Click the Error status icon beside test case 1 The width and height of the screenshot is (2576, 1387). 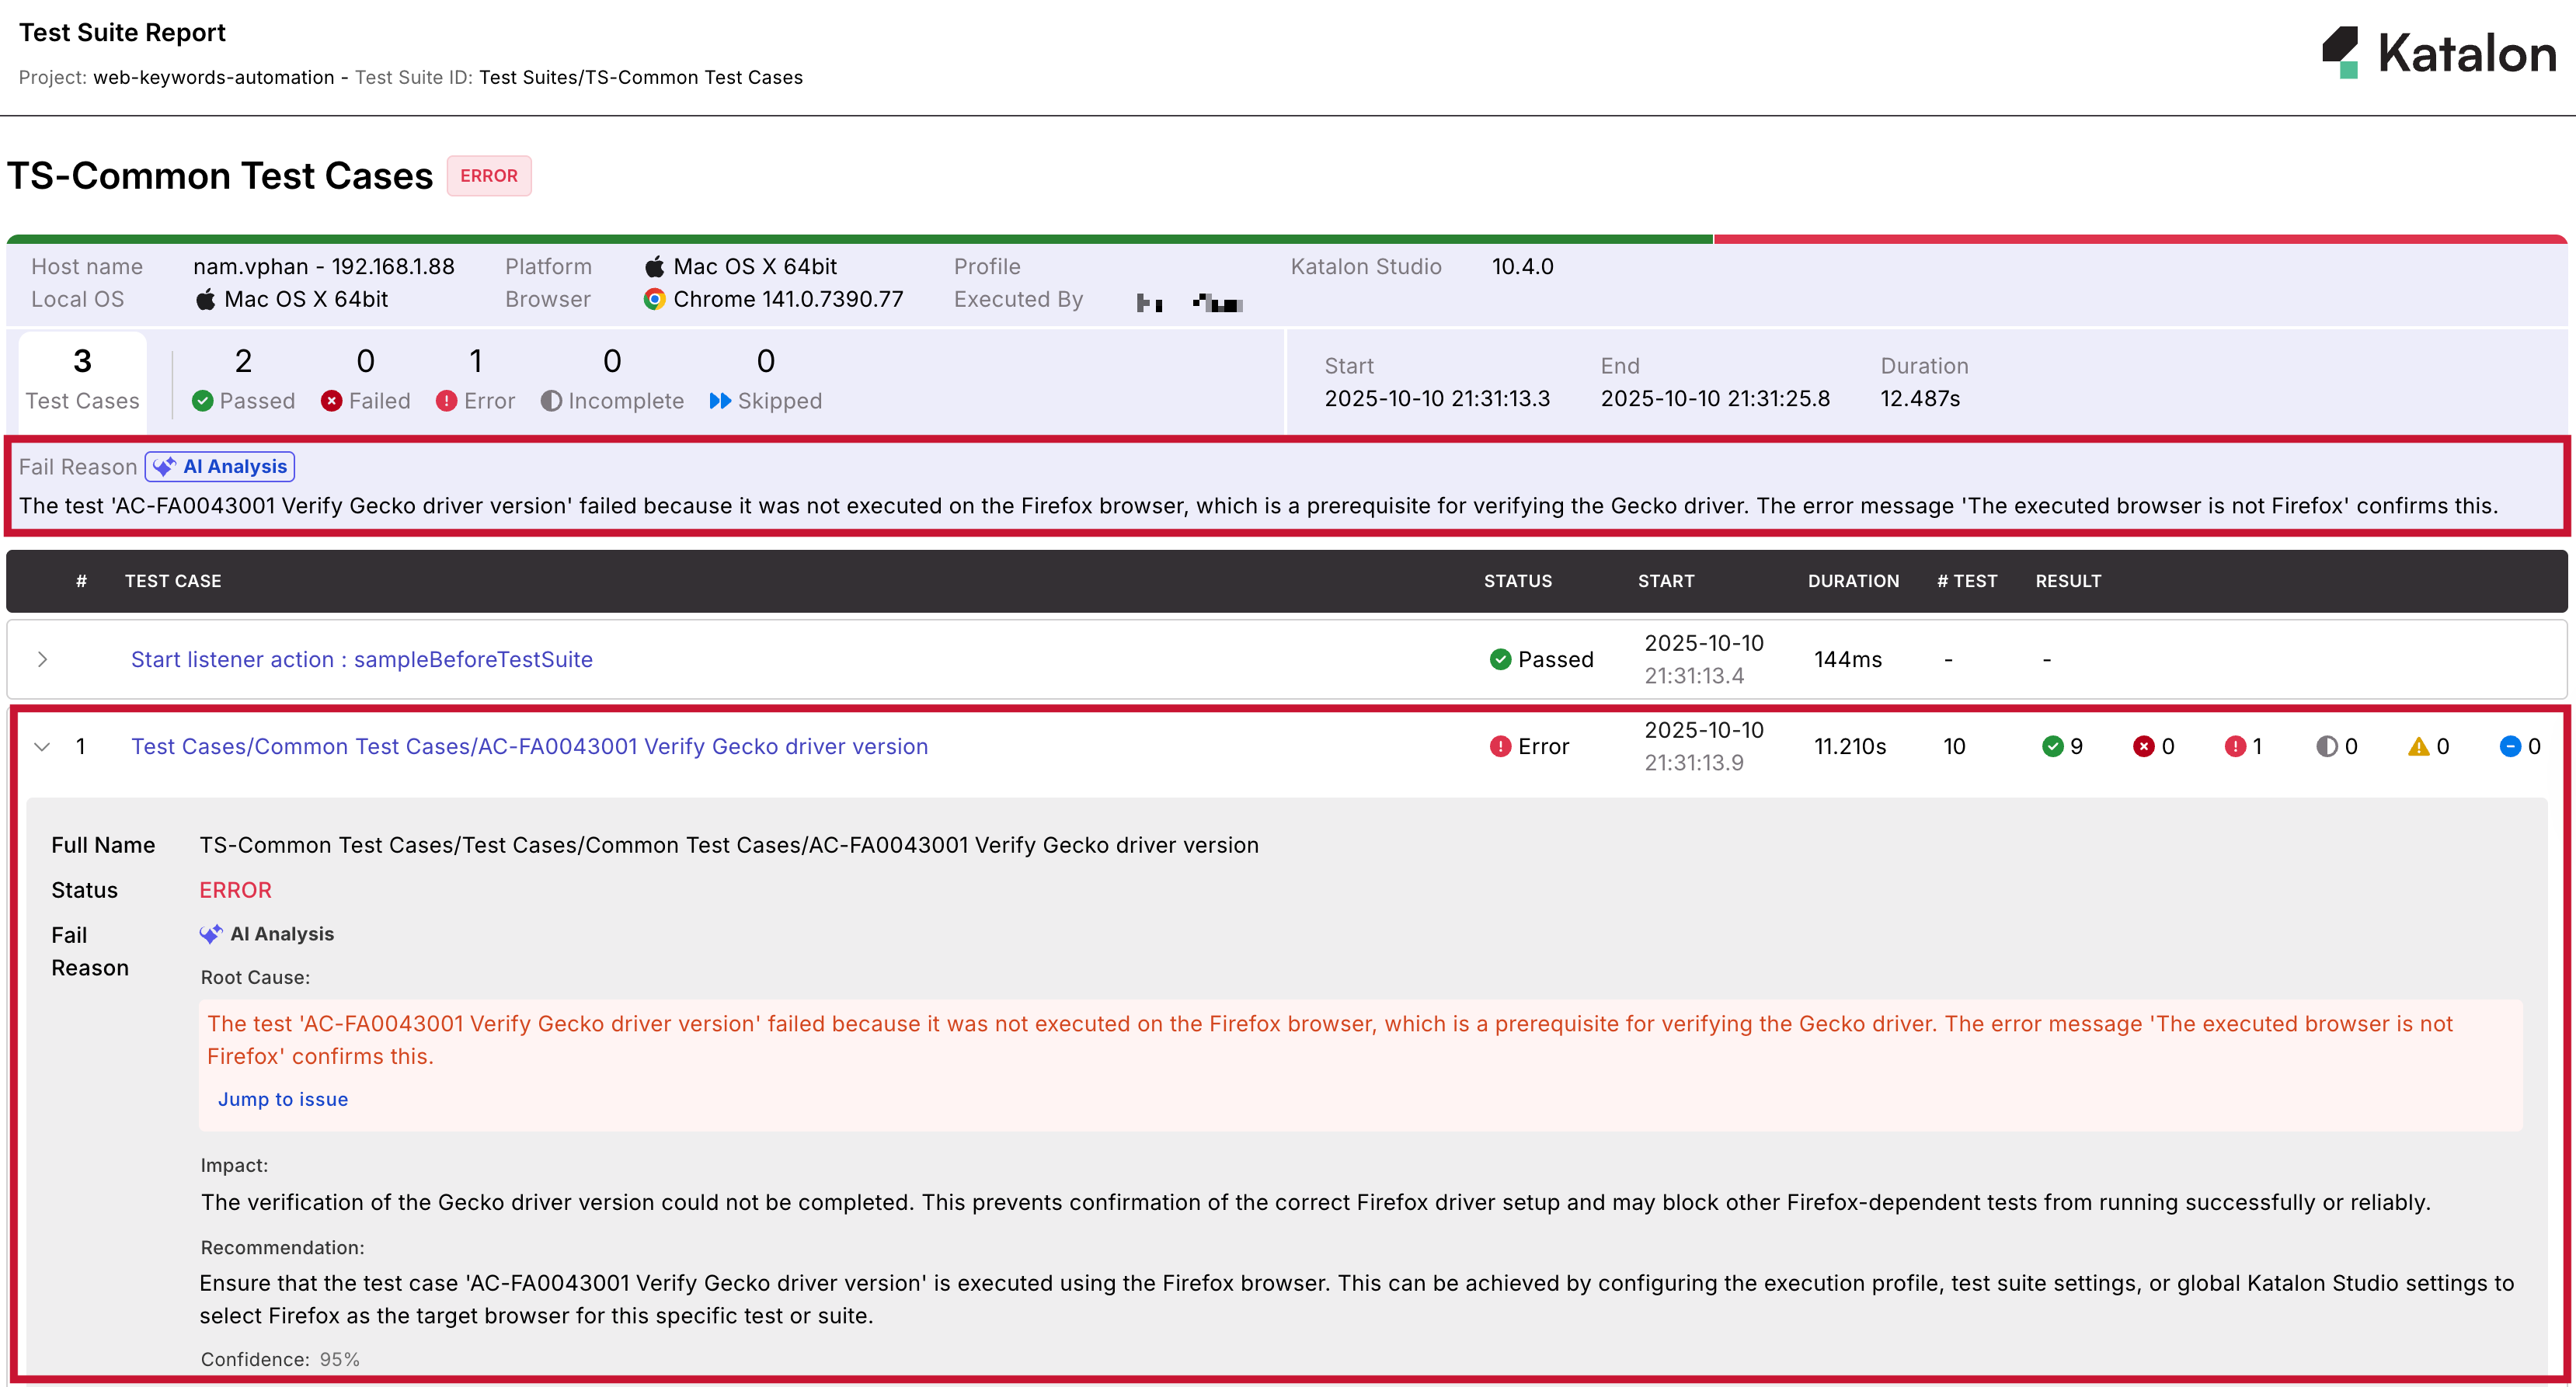point(1499,746)
